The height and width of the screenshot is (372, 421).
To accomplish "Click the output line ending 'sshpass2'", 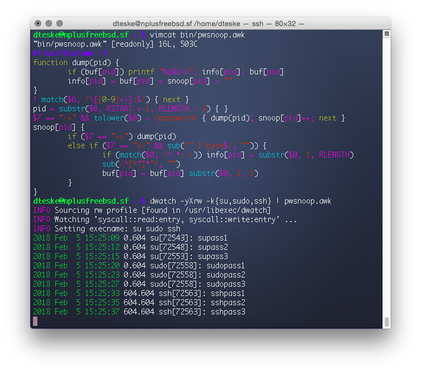I will 139,302.
